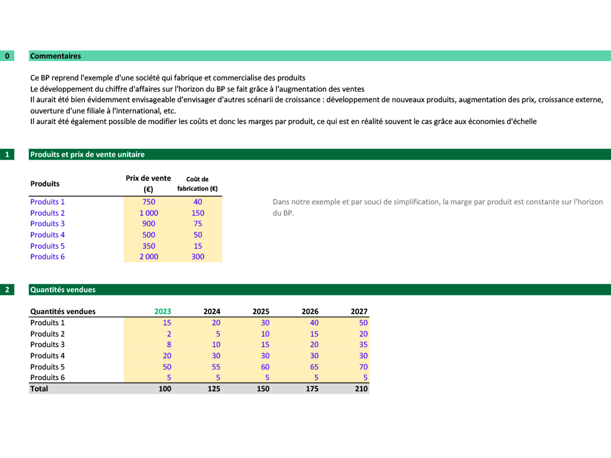Select Produits 6 price cell 2 000
Viewport: 611px width, 458px height.
148,257
